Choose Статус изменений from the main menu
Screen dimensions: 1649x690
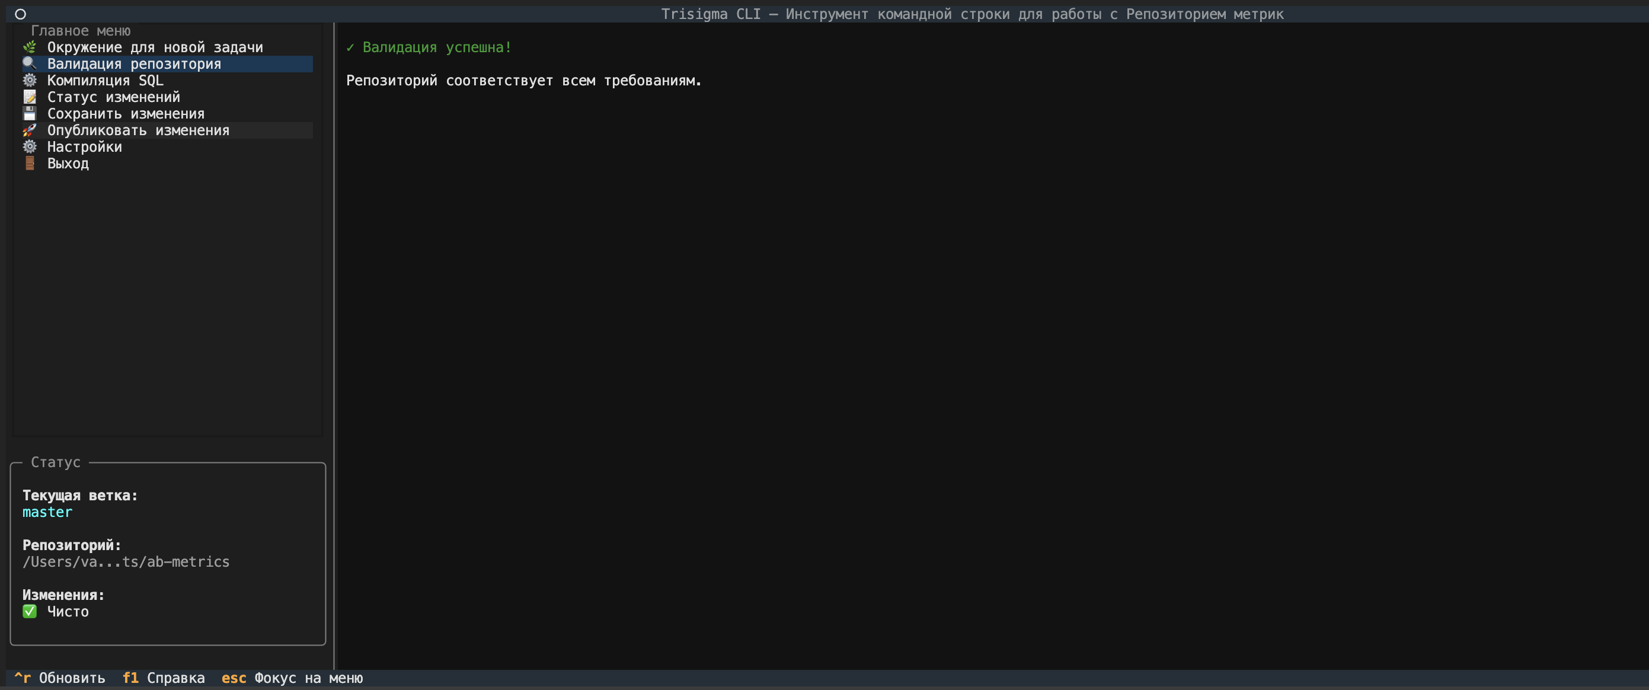113,97
